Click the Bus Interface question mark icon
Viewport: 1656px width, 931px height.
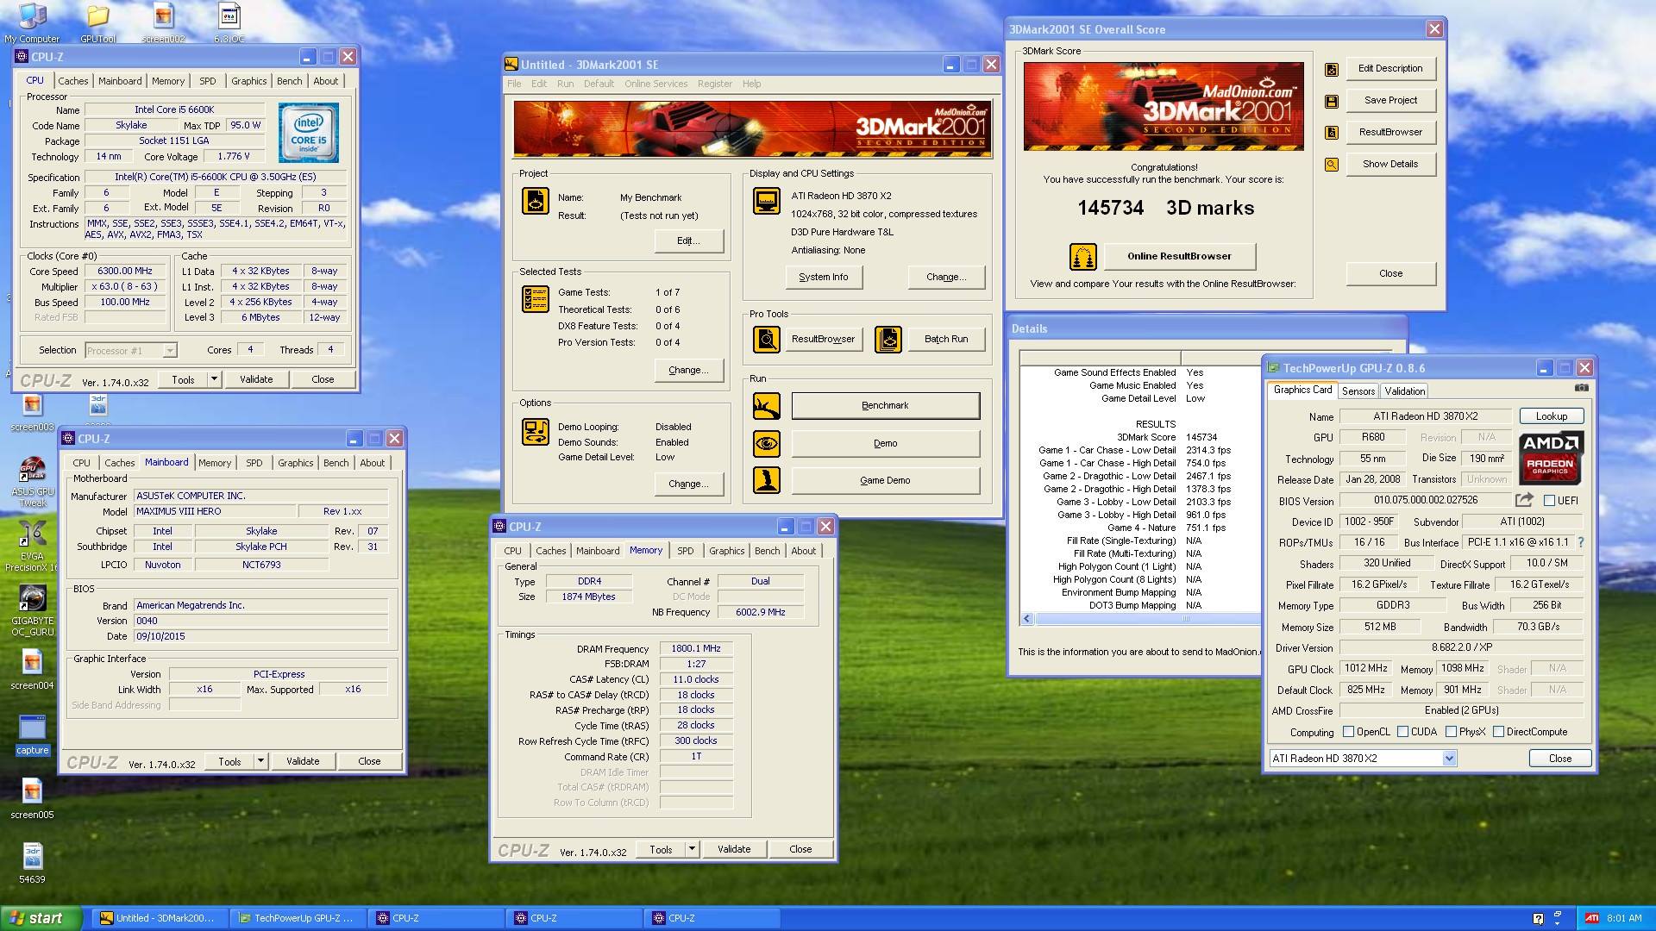click(1580, 543)
